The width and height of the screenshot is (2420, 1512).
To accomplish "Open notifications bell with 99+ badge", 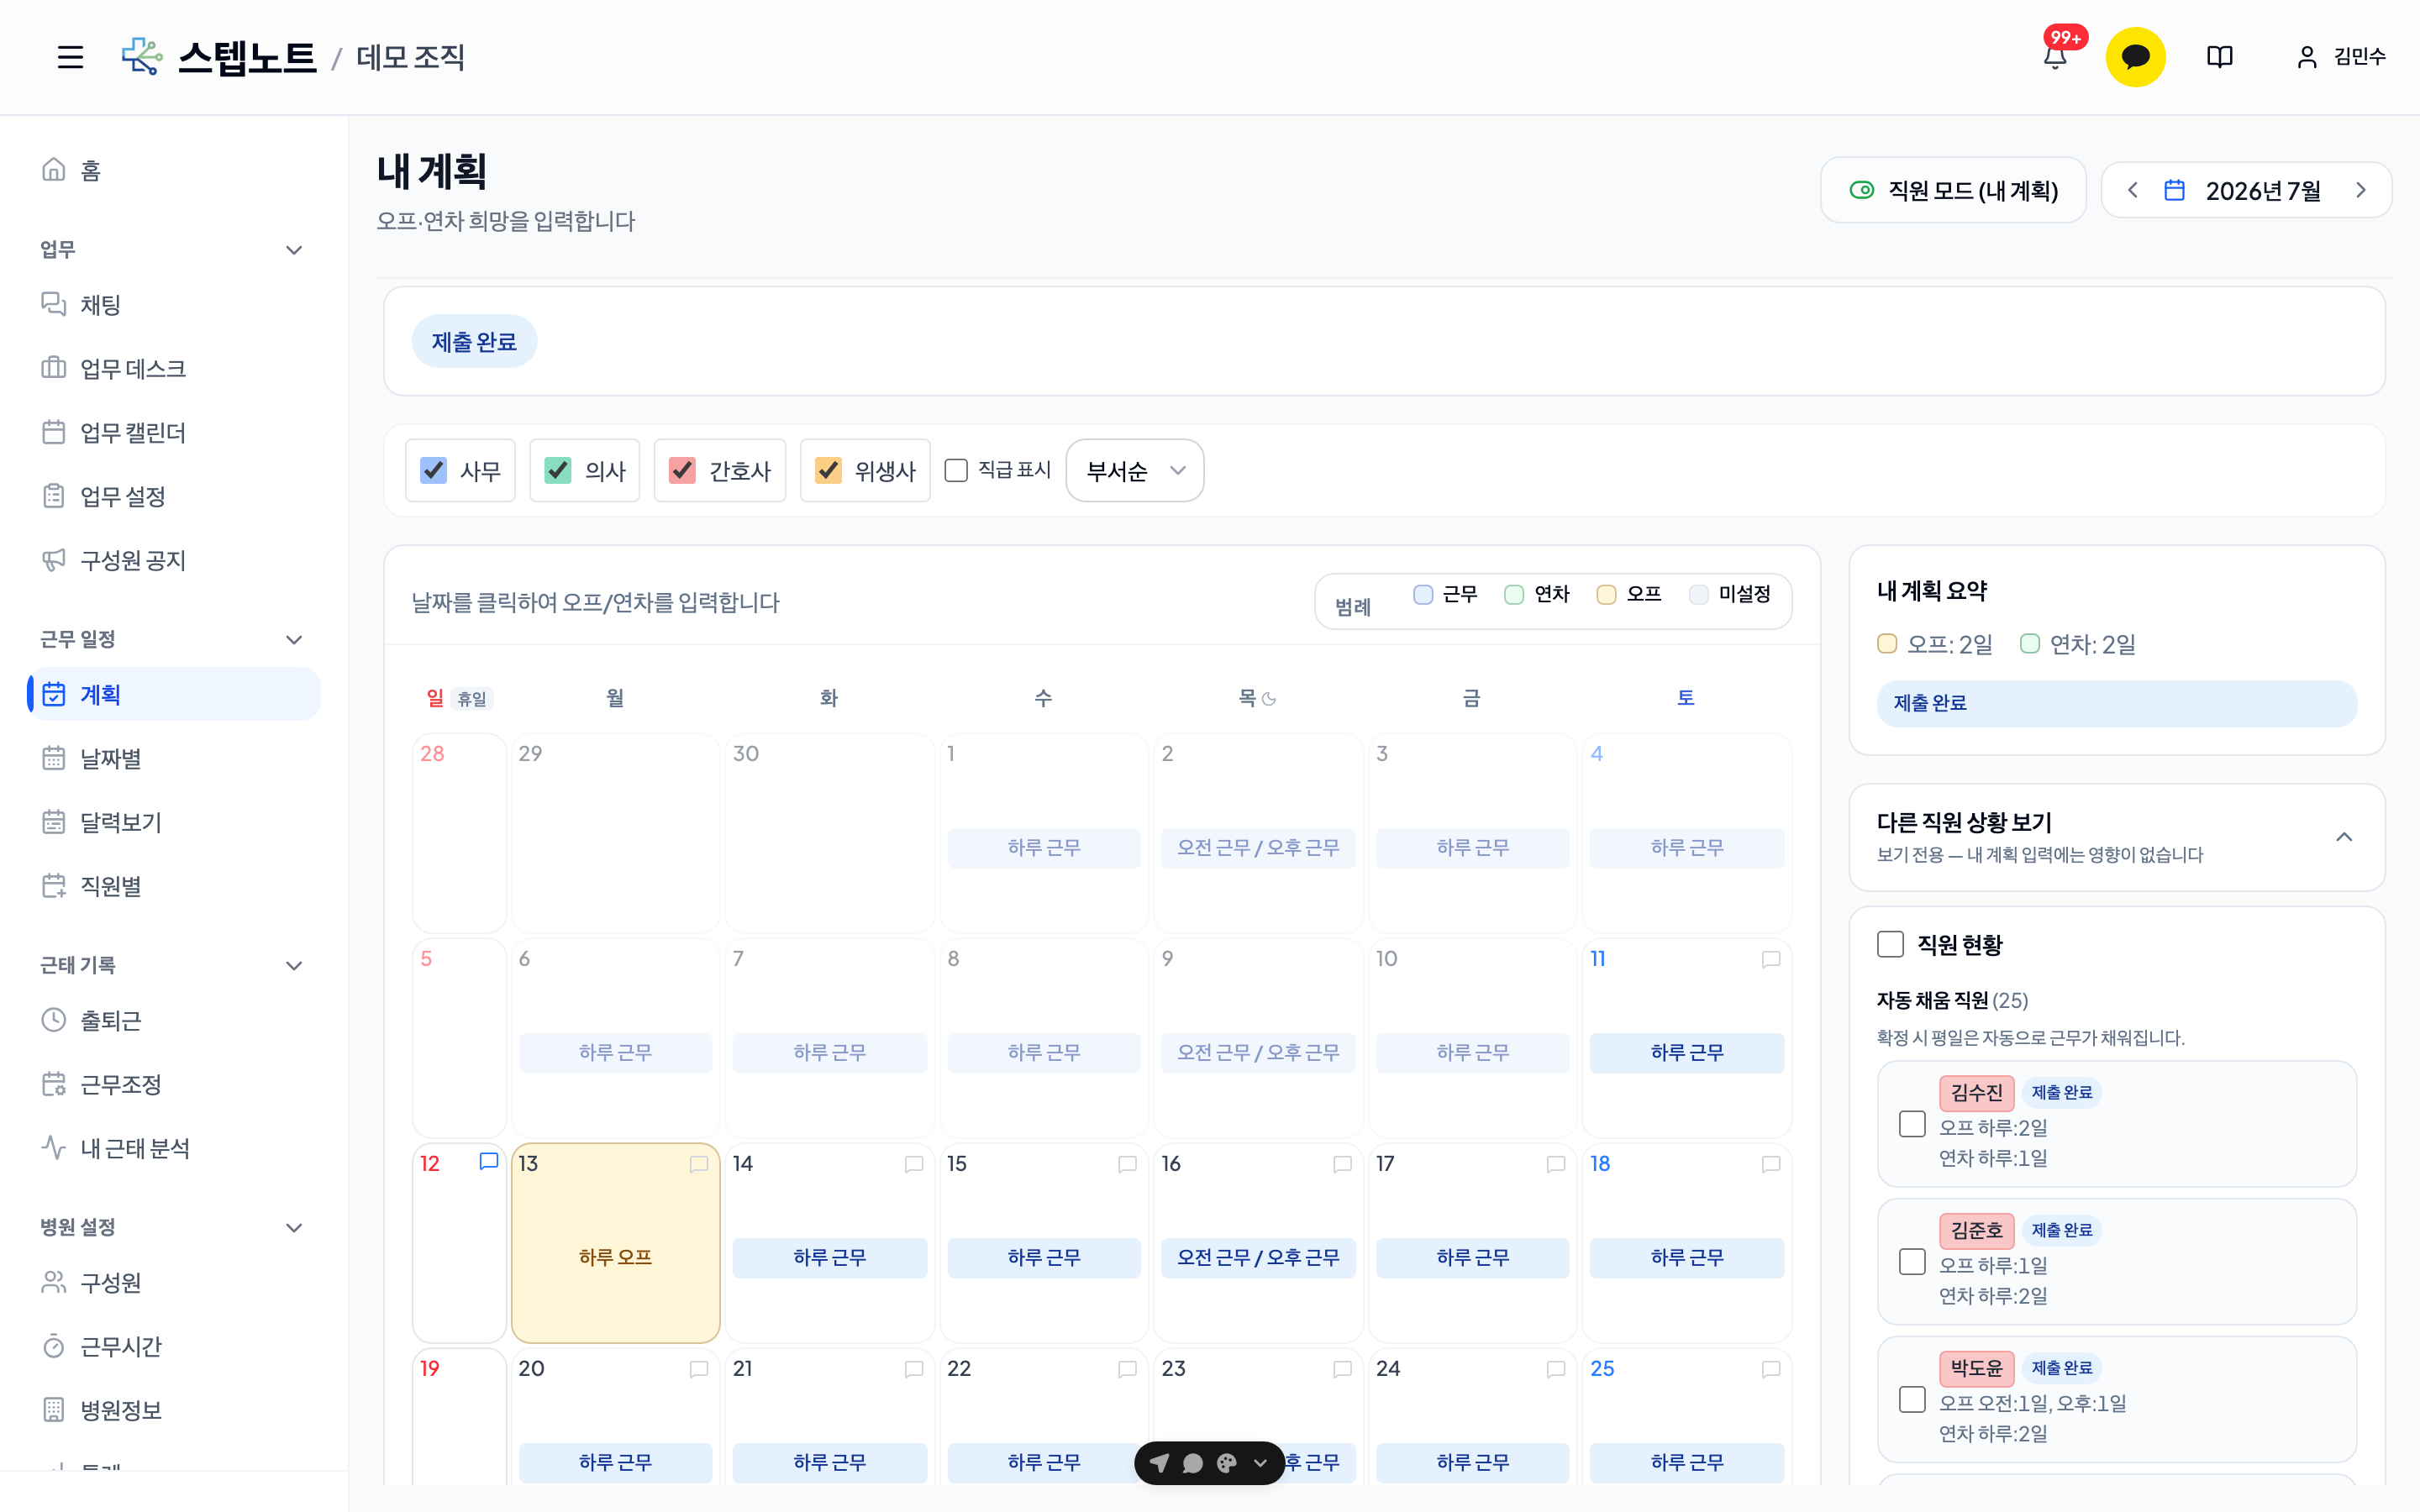I will click(x=2055, y=57).
